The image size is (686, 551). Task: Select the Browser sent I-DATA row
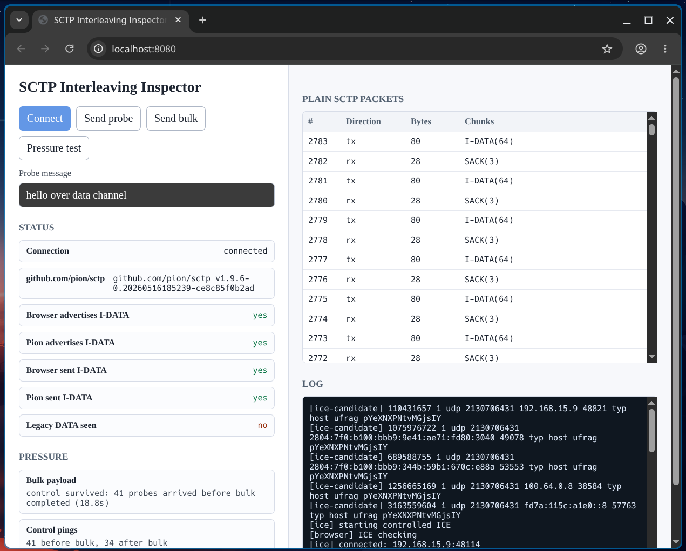click(x=147, y=370)
